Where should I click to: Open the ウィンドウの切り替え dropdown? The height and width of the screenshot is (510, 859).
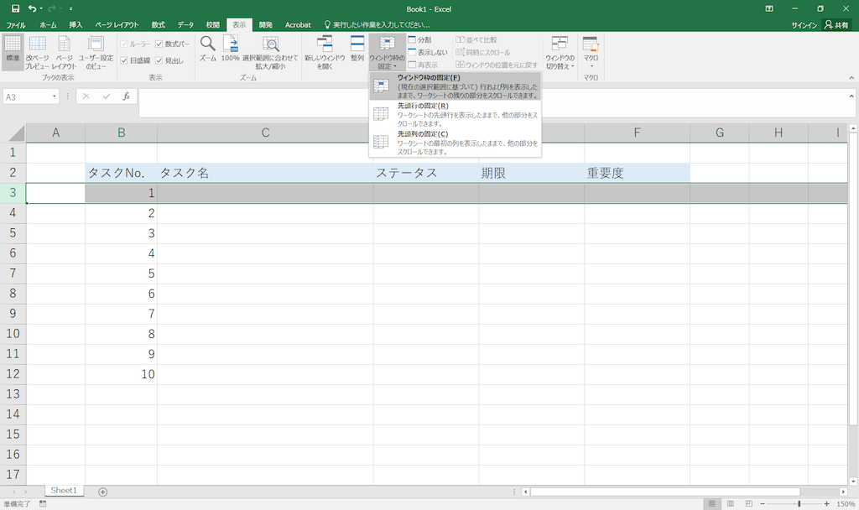pyautogui.click(x=560, y=52)
